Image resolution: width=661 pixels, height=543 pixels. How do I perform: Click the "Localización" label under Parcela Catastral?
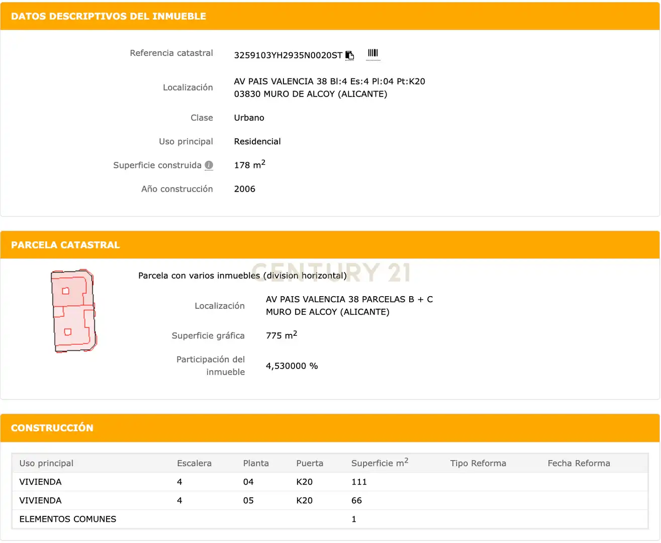click(220, 306)
